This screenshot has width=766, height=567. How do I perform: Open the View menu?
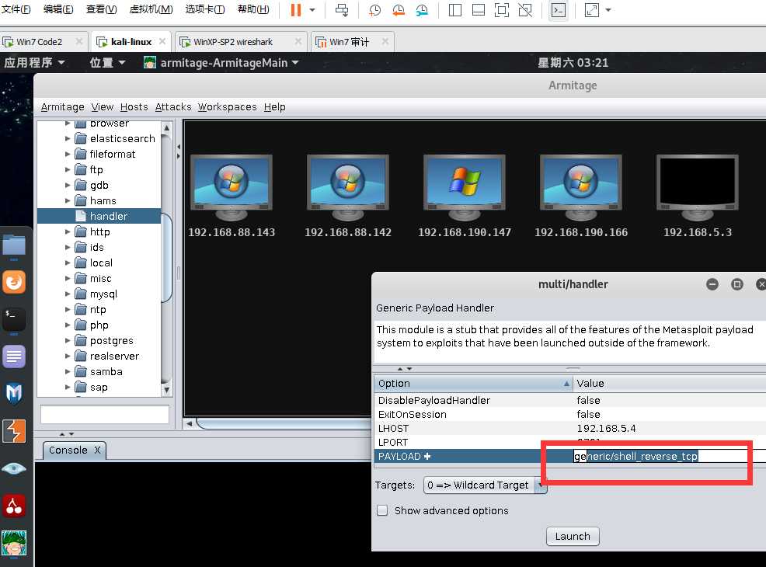pos(102,107)
